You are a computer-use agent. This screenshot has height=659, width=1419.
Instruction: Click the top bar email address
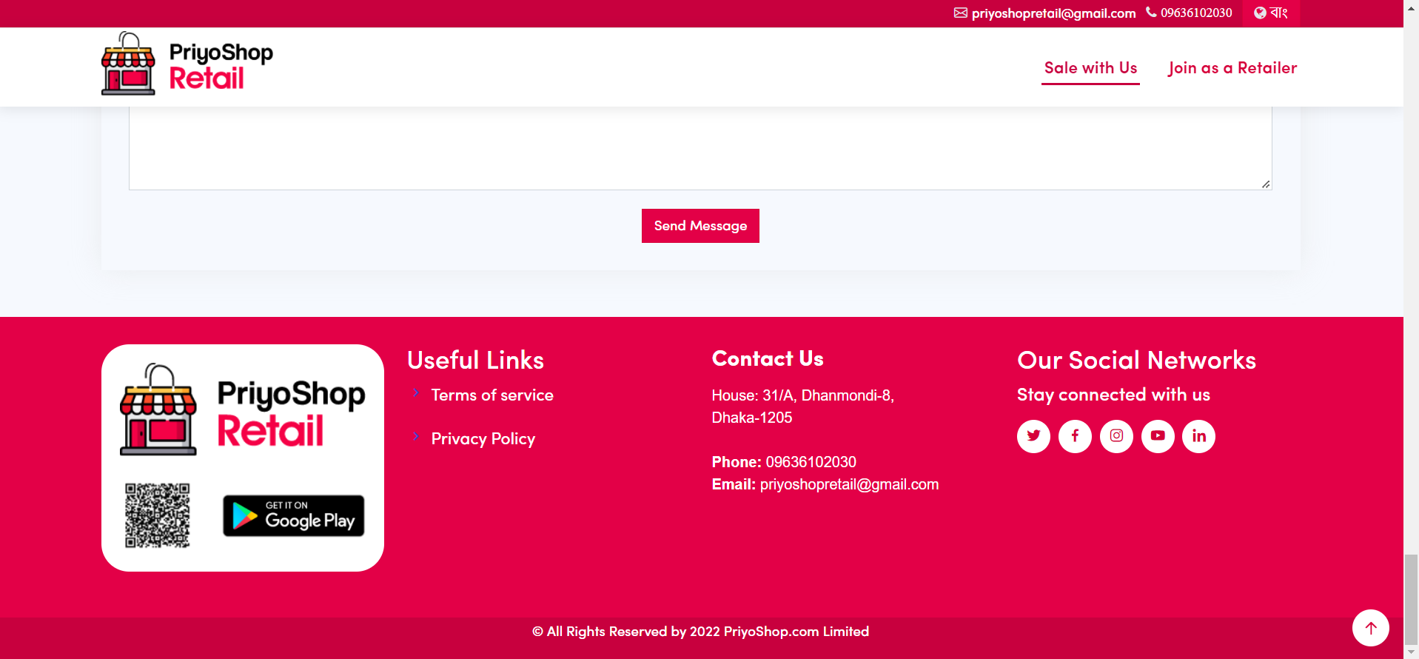[x=1053, y=13]
